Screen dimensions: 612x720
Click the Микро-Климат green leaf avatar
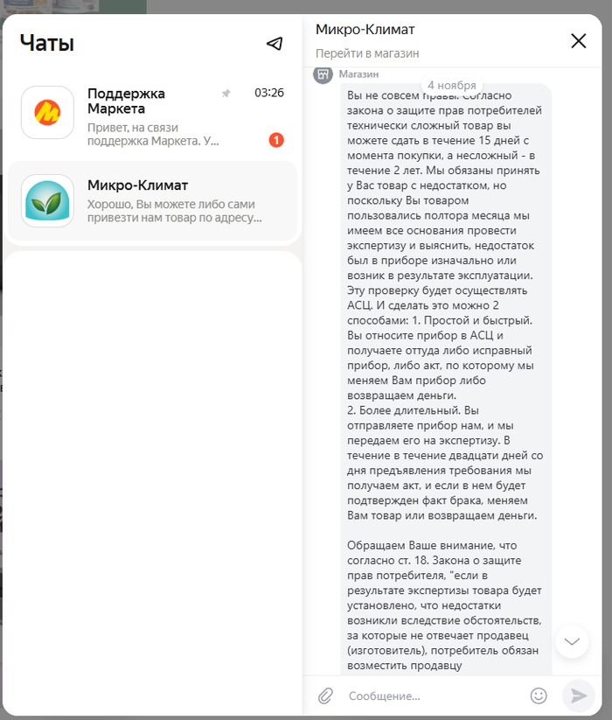tap(47, 200)
